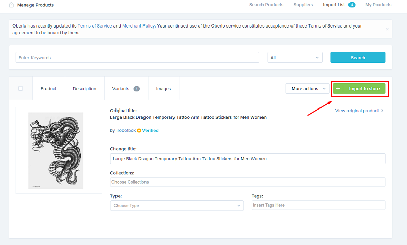Open the All category dropdown
The height and width of the screenshot is (245, 407).
[295, 58]
